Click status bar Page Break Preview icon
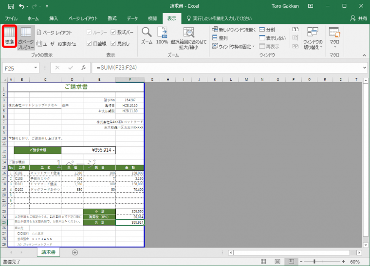This screenshot has height=266, width=370. [x=291, y=262]
